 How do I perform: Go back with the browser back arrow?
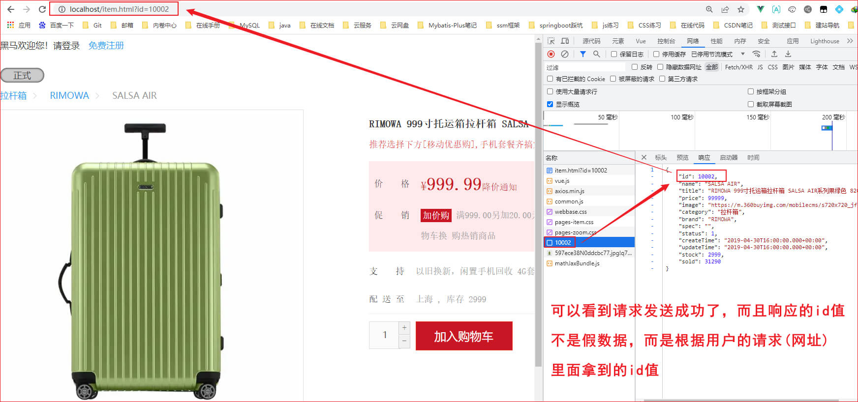point(10,9)
